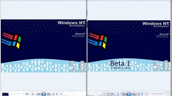The image size is (172, 96).
Task: Click 'Evaluation Copy' text in right image
Action: coord(120,68)
